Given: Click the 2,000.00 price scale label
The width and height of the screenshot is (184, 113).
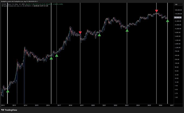Looking at the screenshot, I should tap(178, 44).
